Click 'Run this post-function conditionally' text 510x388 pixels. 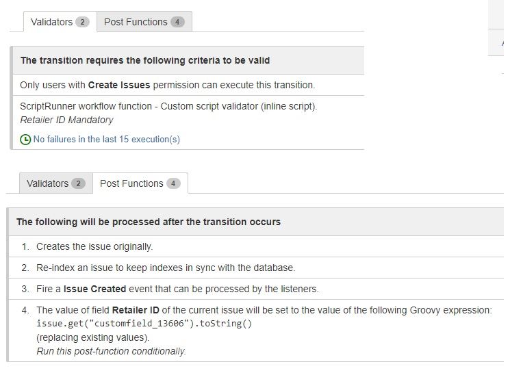111,351
